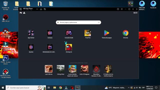
Task: Open Papelera de reciclaje on desktop
Action: pos(5,5)
